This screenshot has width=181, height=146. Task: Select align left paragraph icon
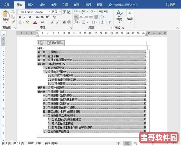pos(76,17)
